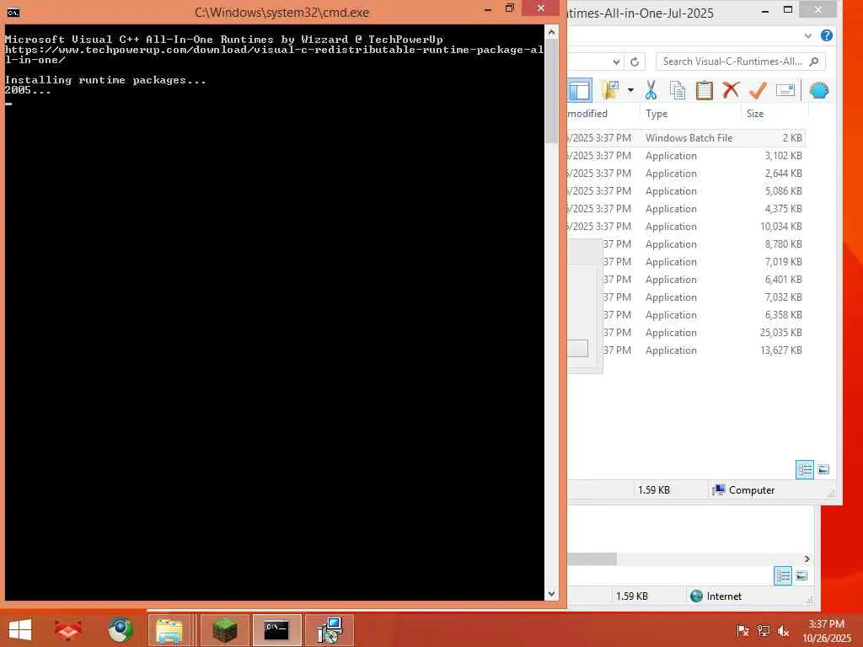The image size is (863, 647).
Task: Select the Windows Batch File row
Action: click(686, 138)
